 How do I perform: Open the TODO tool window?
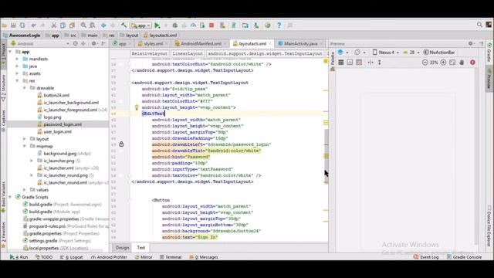point(44,257)
